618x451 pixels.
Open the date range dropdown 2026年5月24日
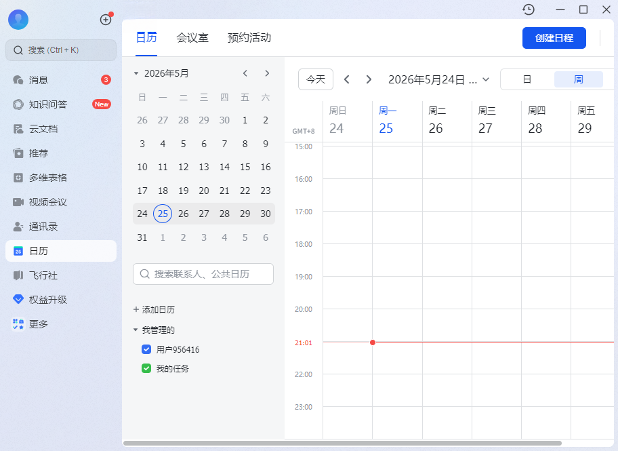click(x=438, y=80)
